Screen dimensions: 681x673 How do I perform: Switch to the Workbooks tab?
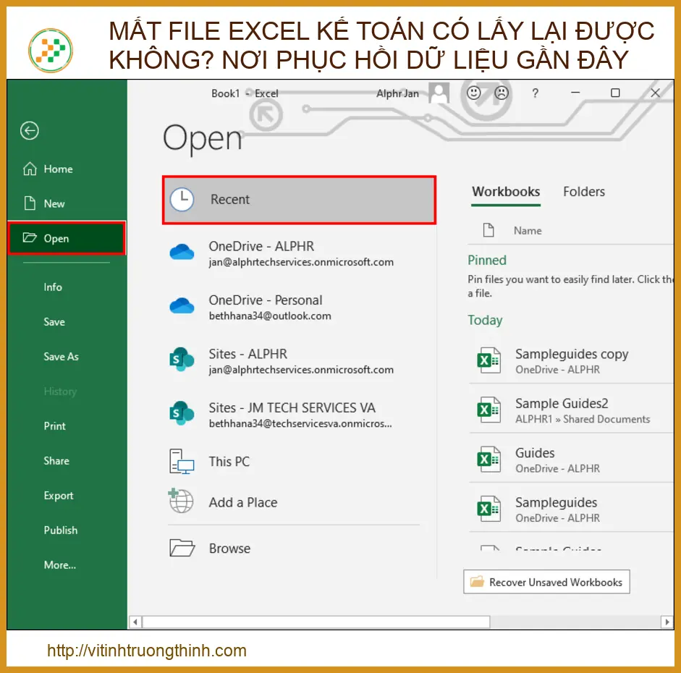point(506,192)
